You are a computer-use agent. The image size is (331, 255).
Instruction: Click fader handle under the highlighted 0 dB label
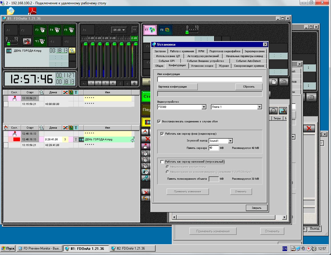(136, 44)
